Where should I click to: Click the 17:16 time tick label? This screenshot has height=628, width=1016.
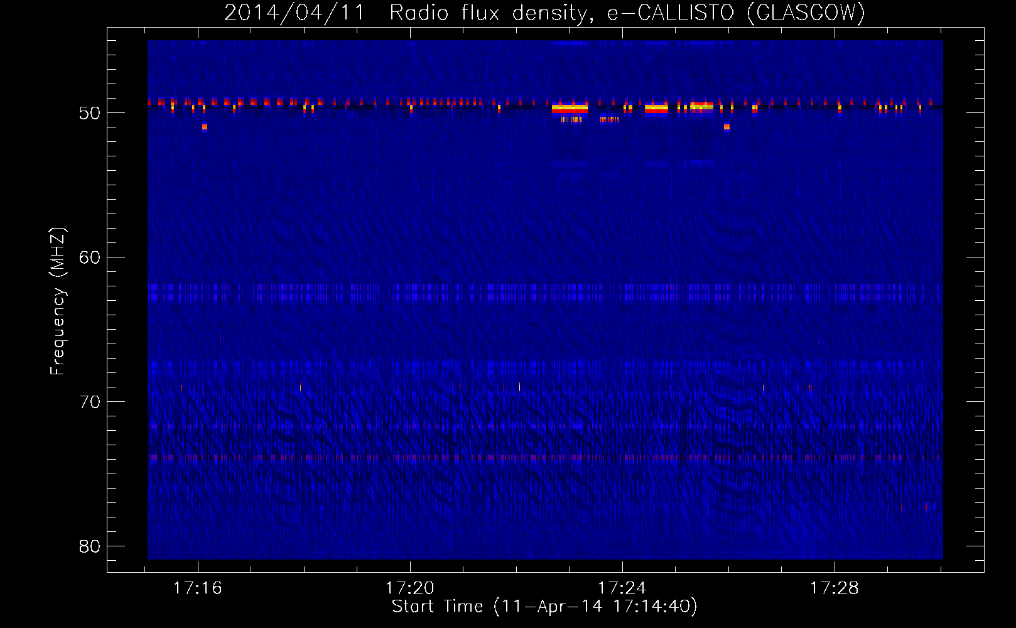pos(198,588)
